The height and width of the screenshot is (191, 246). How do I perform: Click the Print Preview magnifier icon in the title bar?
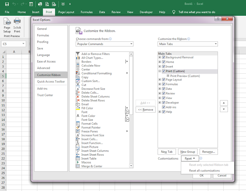click(x=47, y=4)
